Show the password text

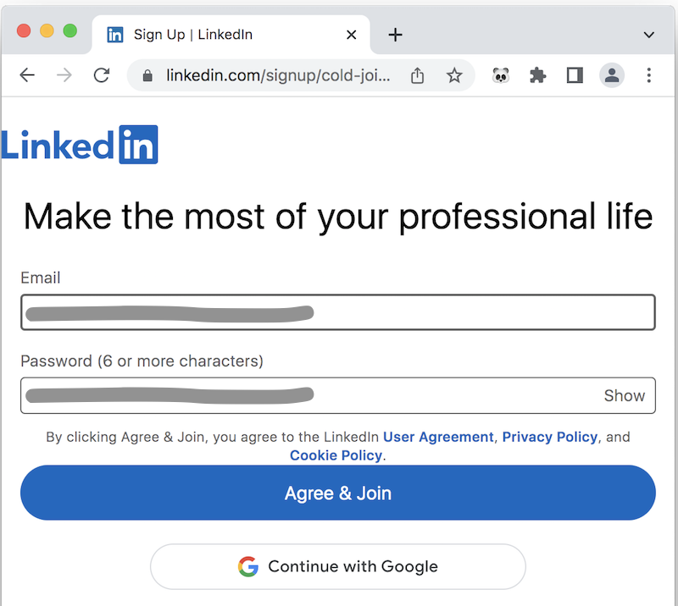(x=624, y=395)
